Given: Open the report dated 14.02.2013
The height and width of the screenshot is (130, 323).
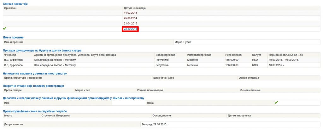Looking at the screenshot, I should click(130, 13).
